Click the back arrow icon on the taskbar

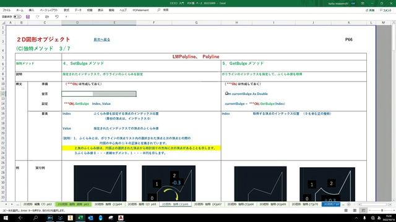(x=20, y=218)
